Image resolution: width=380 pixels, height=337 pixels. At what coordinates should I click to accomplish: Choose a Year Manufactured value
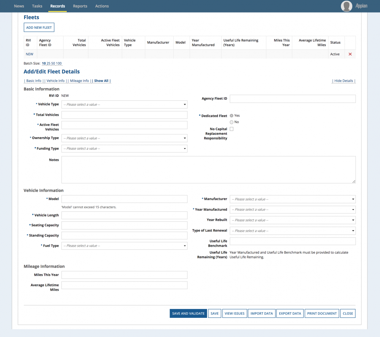(292, 210)
